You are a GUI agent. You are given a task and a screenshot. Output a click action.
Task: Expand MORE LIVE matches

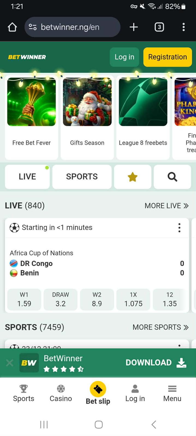click(167, 206)
